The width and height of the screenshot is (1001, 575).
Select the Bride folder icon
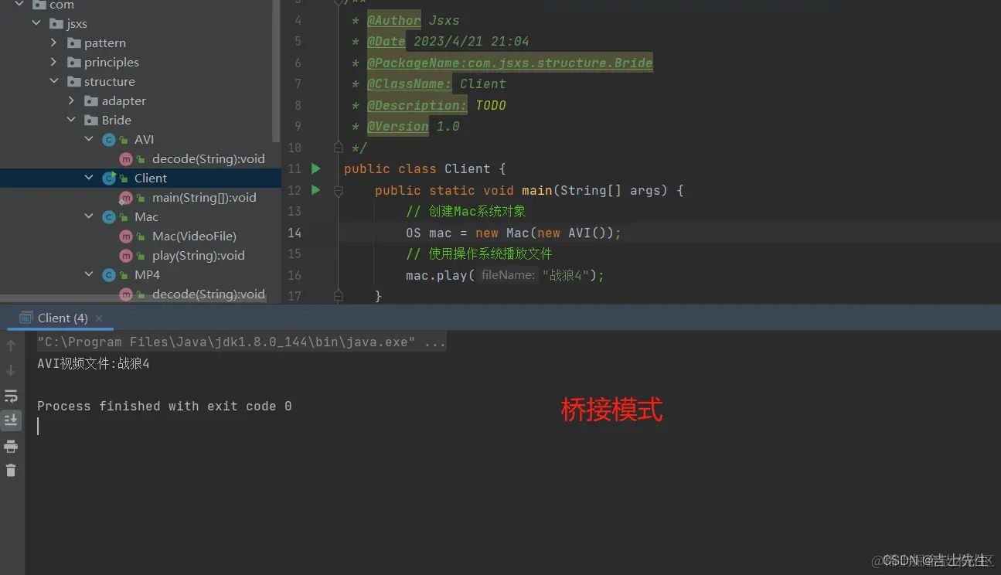pyautogui.click(x=91, y=120)
